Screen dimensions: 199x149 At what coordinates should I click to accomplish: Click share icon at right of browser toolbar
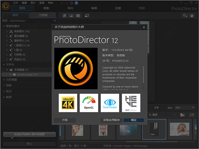tap(192, 115)
